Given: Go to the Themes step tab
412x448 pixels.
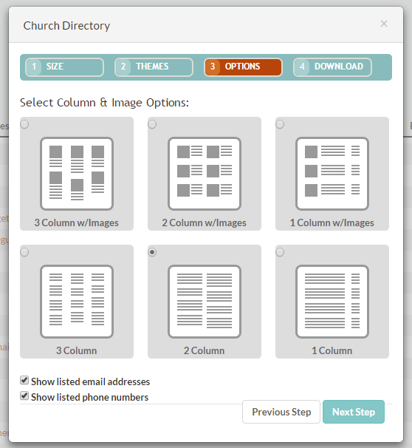Looking at the screenshot, I should pos(154,67).
